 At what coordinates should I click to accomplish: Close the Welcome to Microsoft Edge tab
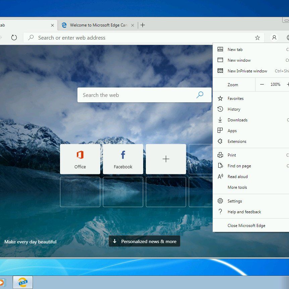(132, 25)
